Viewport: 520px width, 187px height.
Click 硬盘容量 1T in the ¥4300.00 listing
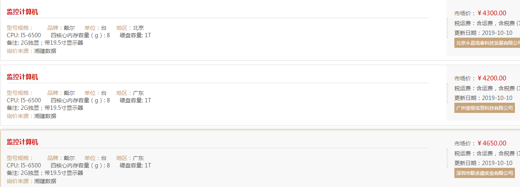(x=136, y=35)
